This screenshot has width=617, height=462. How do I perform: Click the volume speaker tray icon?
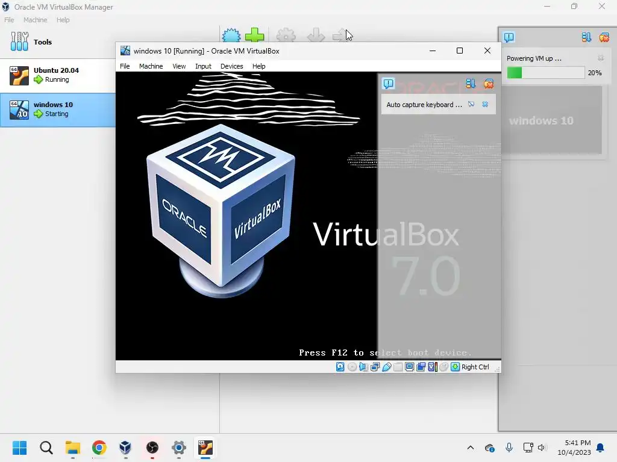pos(542,448)
